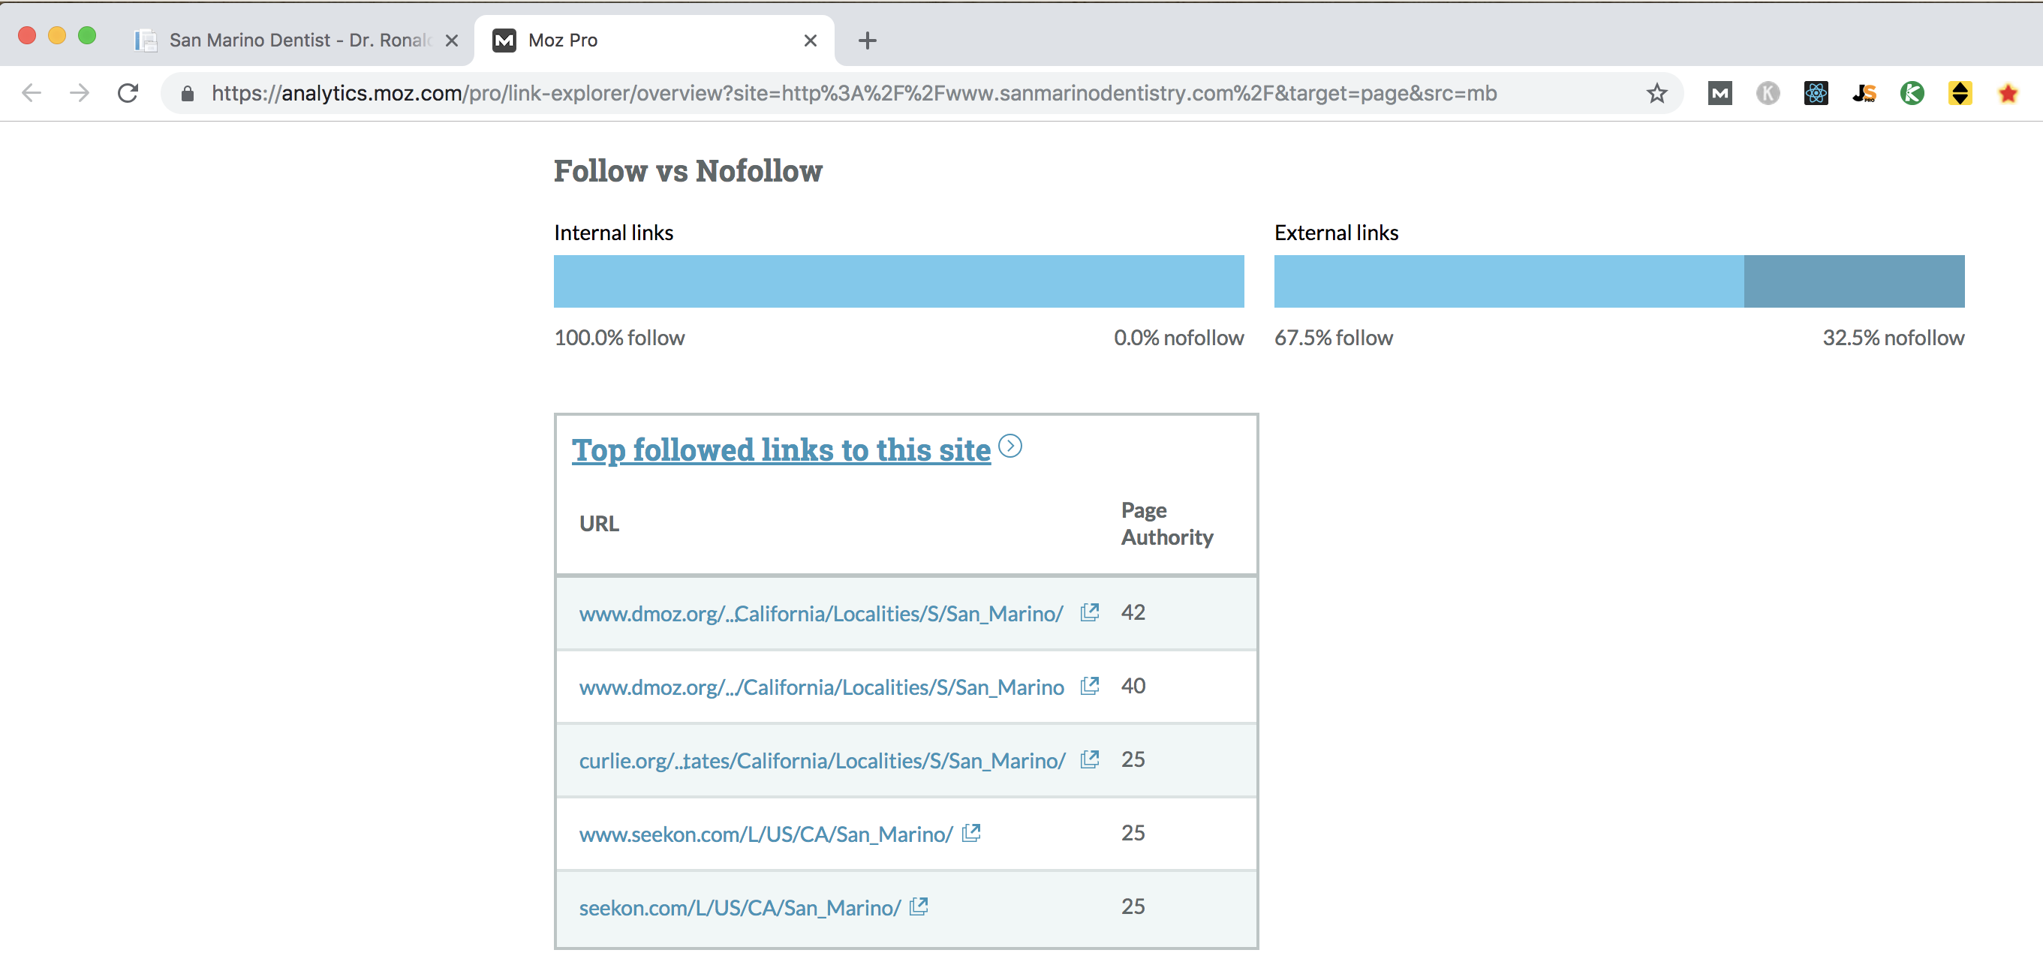This screenshot has width=2043, height=968.
Task: Open the dmoz.org San_Marino/ link
Action: (821, 614)
